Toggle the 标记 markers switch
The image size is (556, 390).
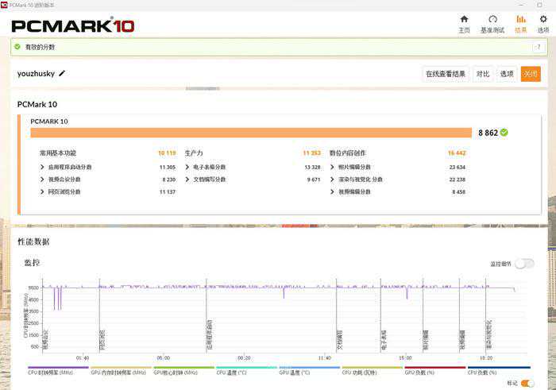(x=527, y=384)
